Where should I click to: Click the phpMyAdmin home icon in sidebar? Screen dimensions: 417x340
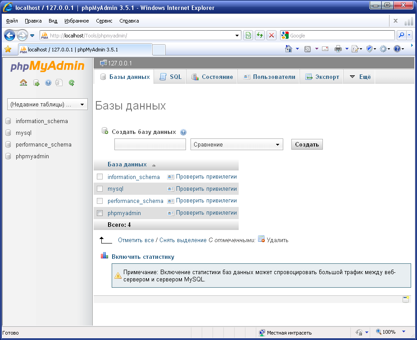(23, 83)
